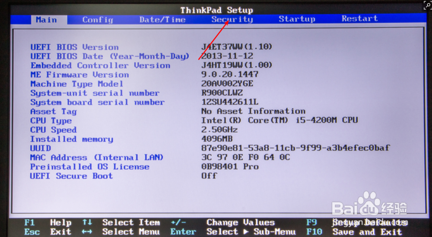Select the firmware value 9.0.20.1447

(230, 74)
